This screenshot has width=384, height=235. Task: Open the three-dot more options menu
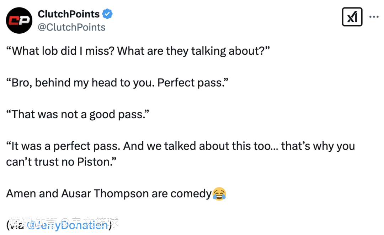coord(374,17)
